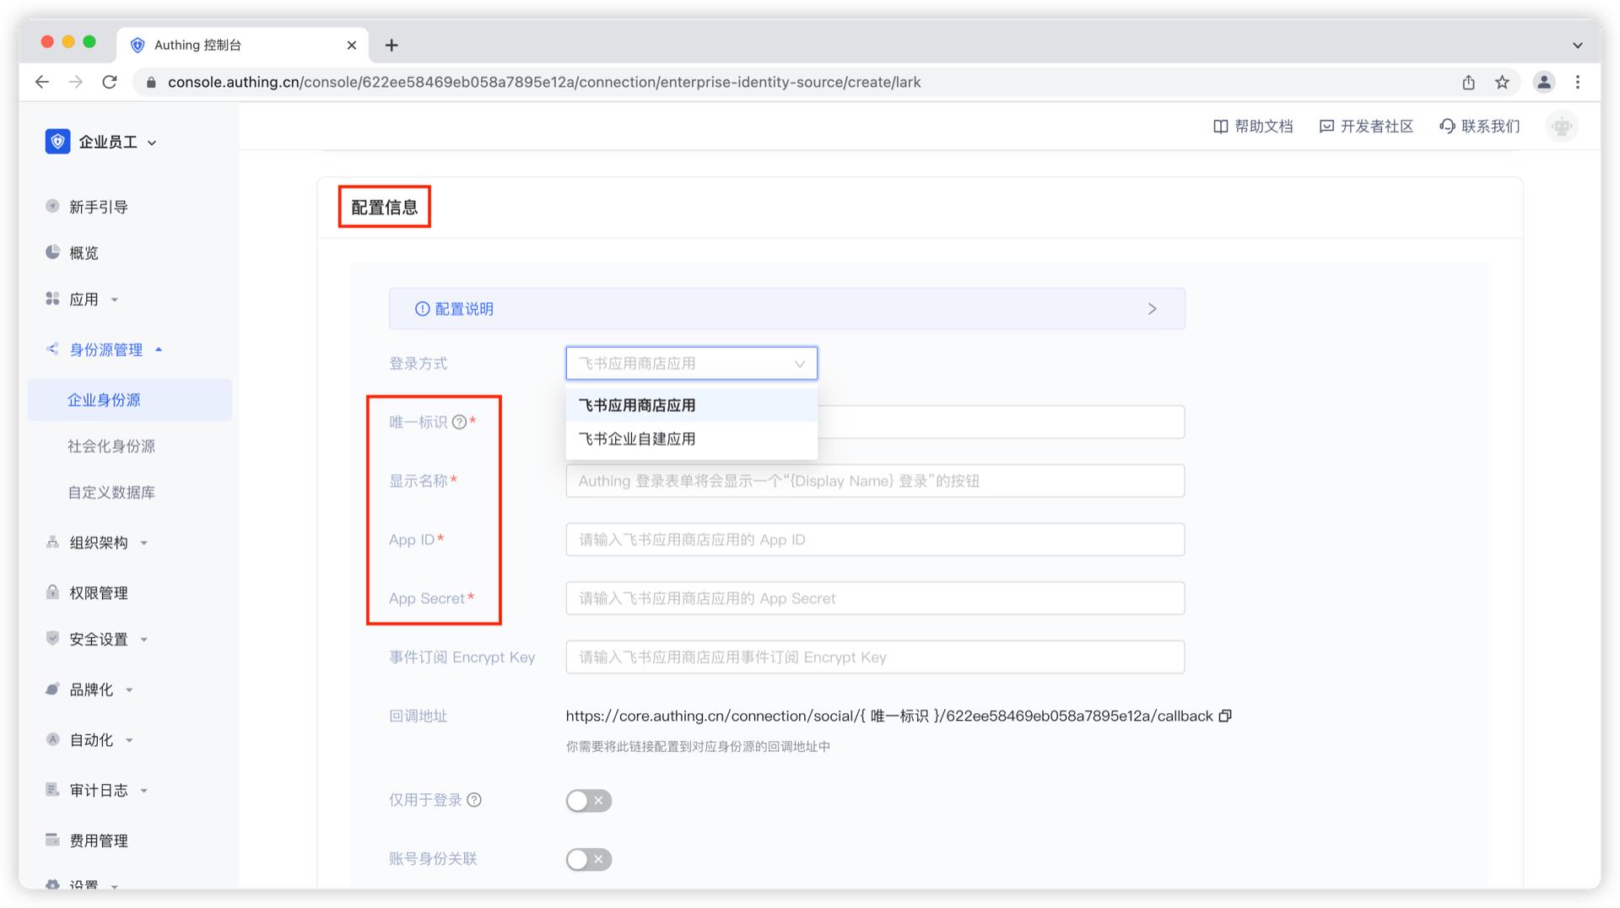This screenshot has width=1620, height=908.
Task: Click the App Secret input field
Action: tap(875, 598)
